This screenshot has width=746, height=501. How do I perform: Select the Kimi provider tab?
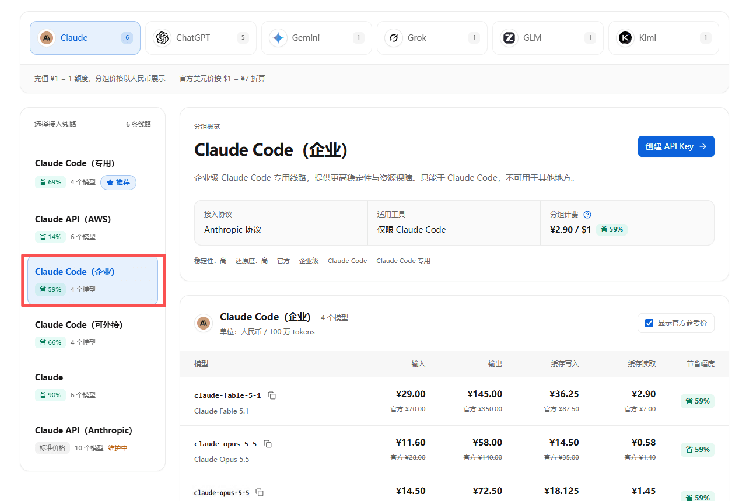click(664, 38)
